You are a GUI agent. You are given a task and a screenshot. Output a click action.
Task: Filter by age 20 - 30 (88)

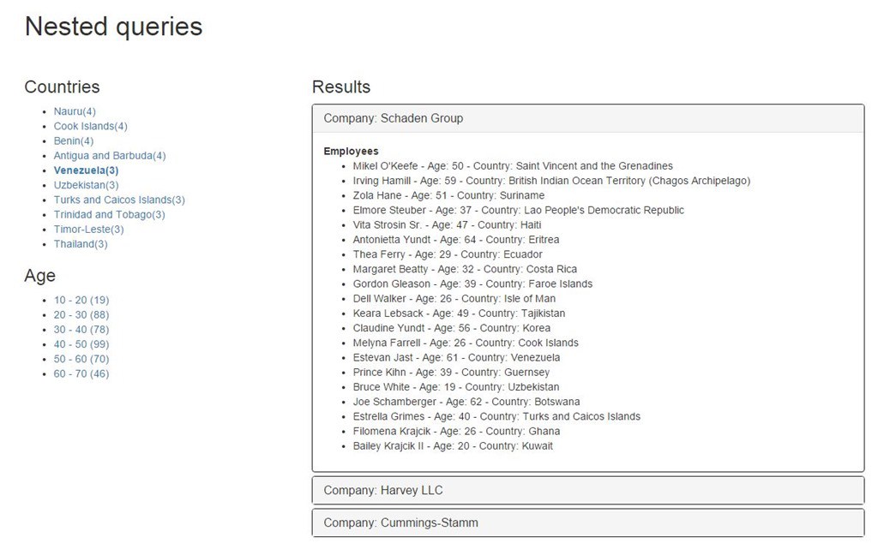(81, 315)
